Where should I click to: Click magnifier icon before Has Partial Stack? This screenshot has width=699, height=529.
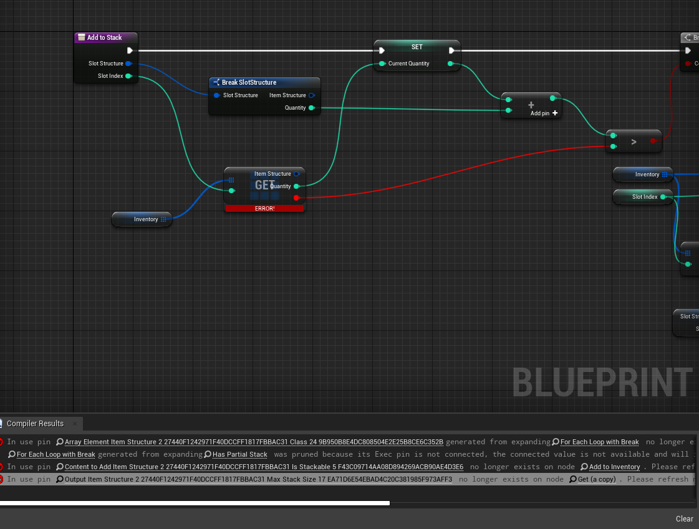pyautogui.click(x=207, y=455)
